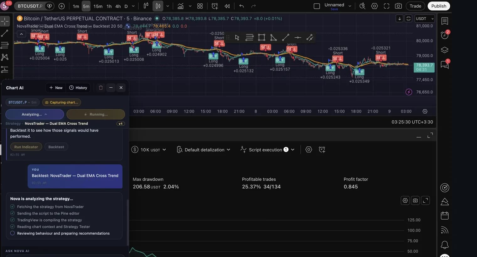
Task: Open chart settings gear in top toolbar
Action: [374, 6]
